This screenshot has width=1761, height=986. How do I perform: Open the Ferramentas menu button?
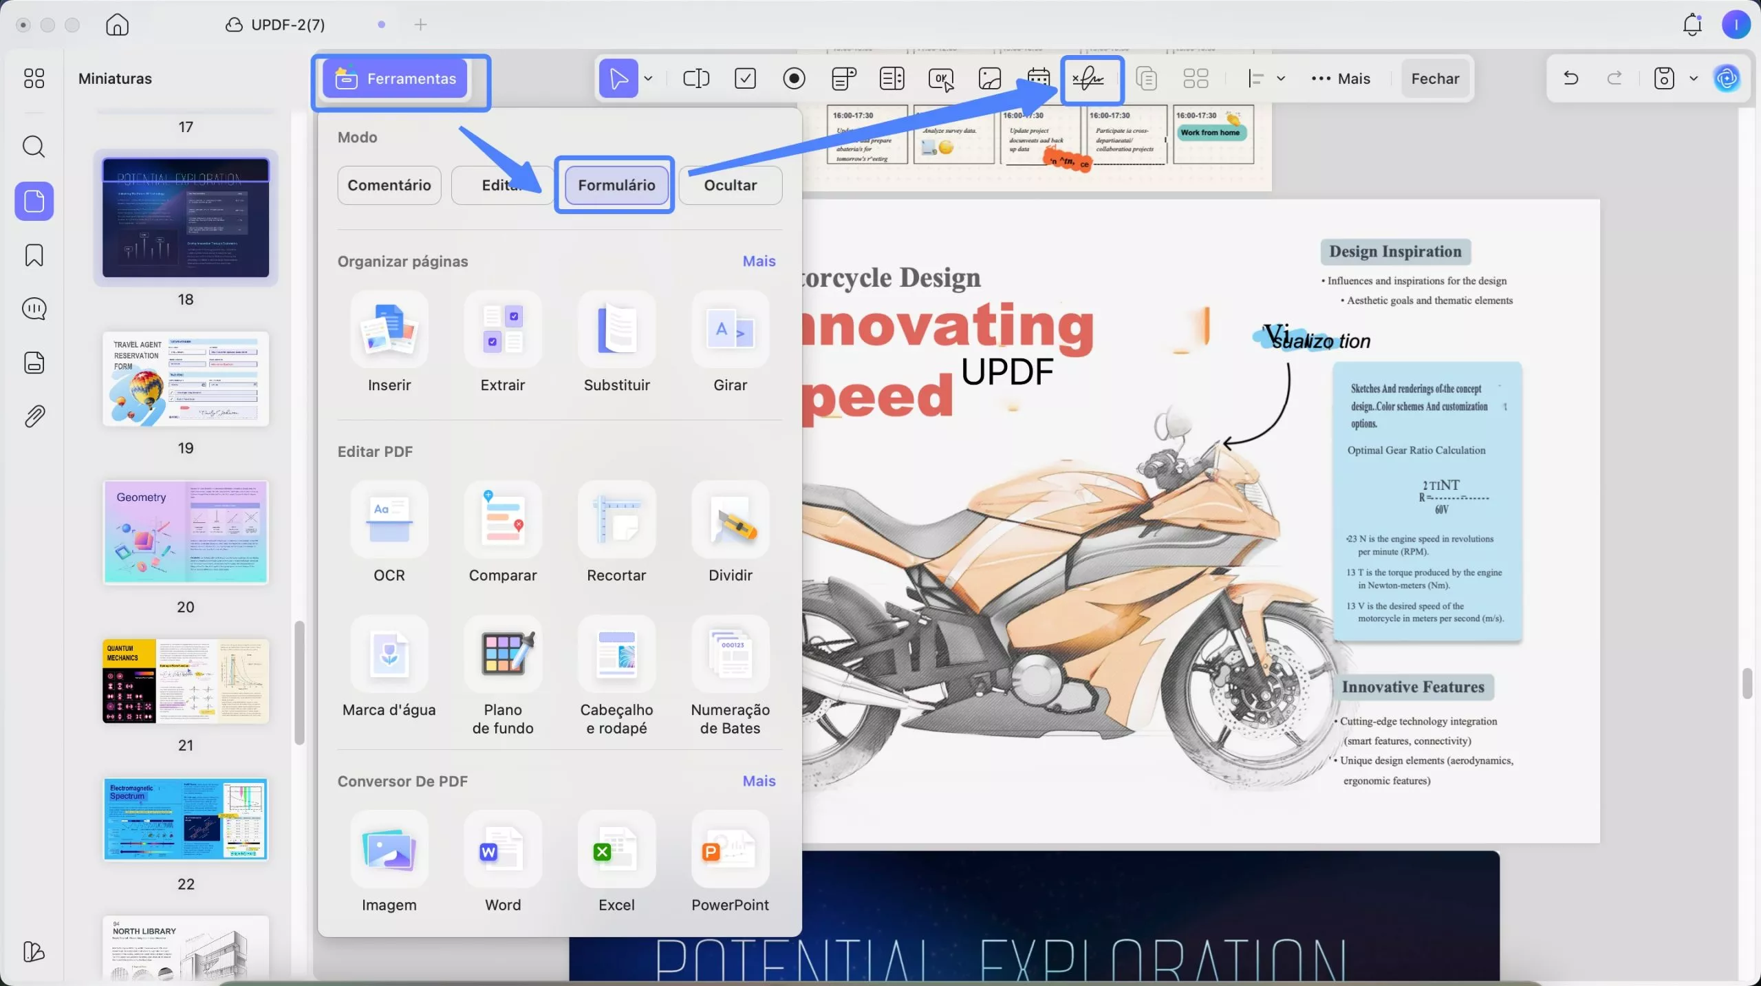click(x=395, y=78)
